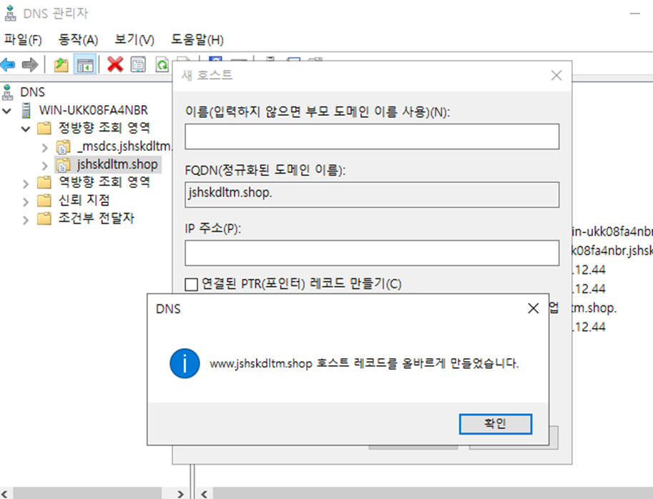653x499 pixels.
Task: Click the 이름 host name input field
Action: click(372, 137)
